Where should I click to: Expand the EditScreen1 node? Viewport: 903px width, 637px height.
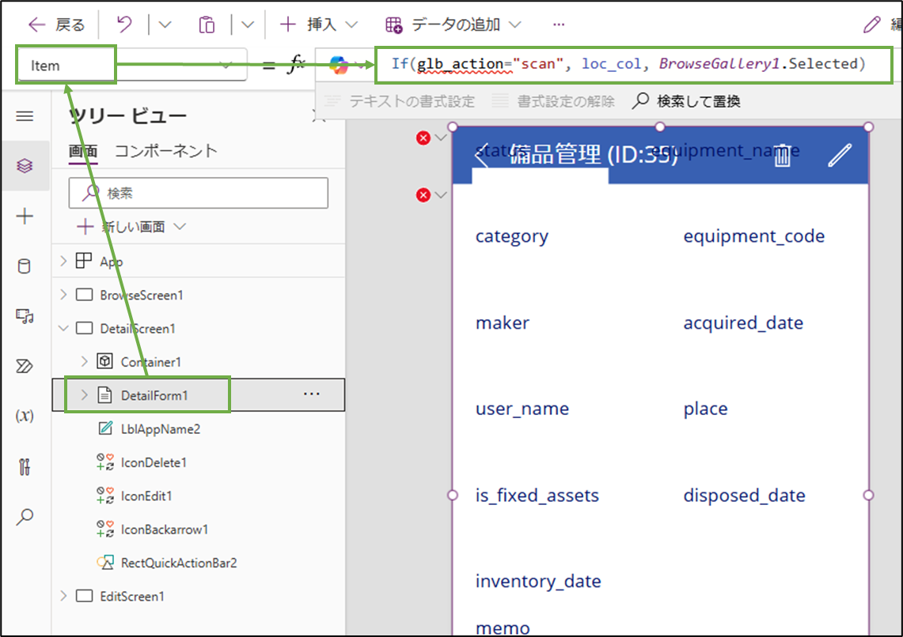pos(63,596)
